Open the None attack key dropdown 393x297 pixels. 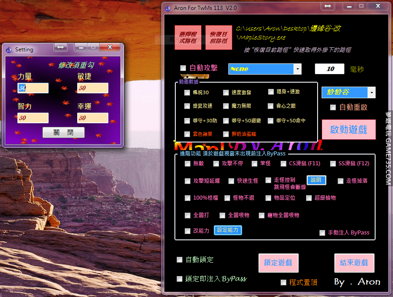coord(298,69)
